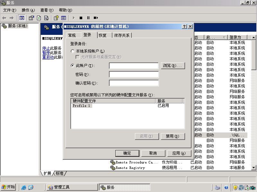Toggle 允许服务与桌面交互 checkbox
This screenshot has height=192, width=257.
coord(77,57)
